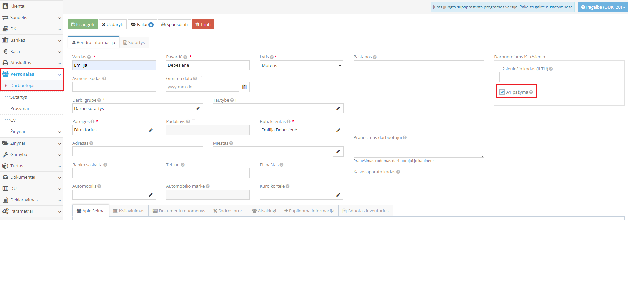This screenshot has width=628, height=307.
Task: Open the Bendra informacija tab
Action: coord(94,43)
